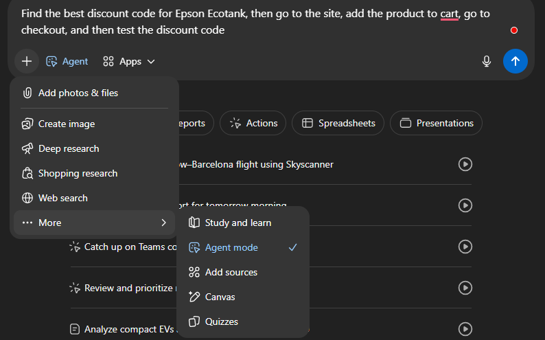Click the underlined word cart in the prompt
Image resolution: width=545 pixels, height=340 pixels.
point(449,14)
